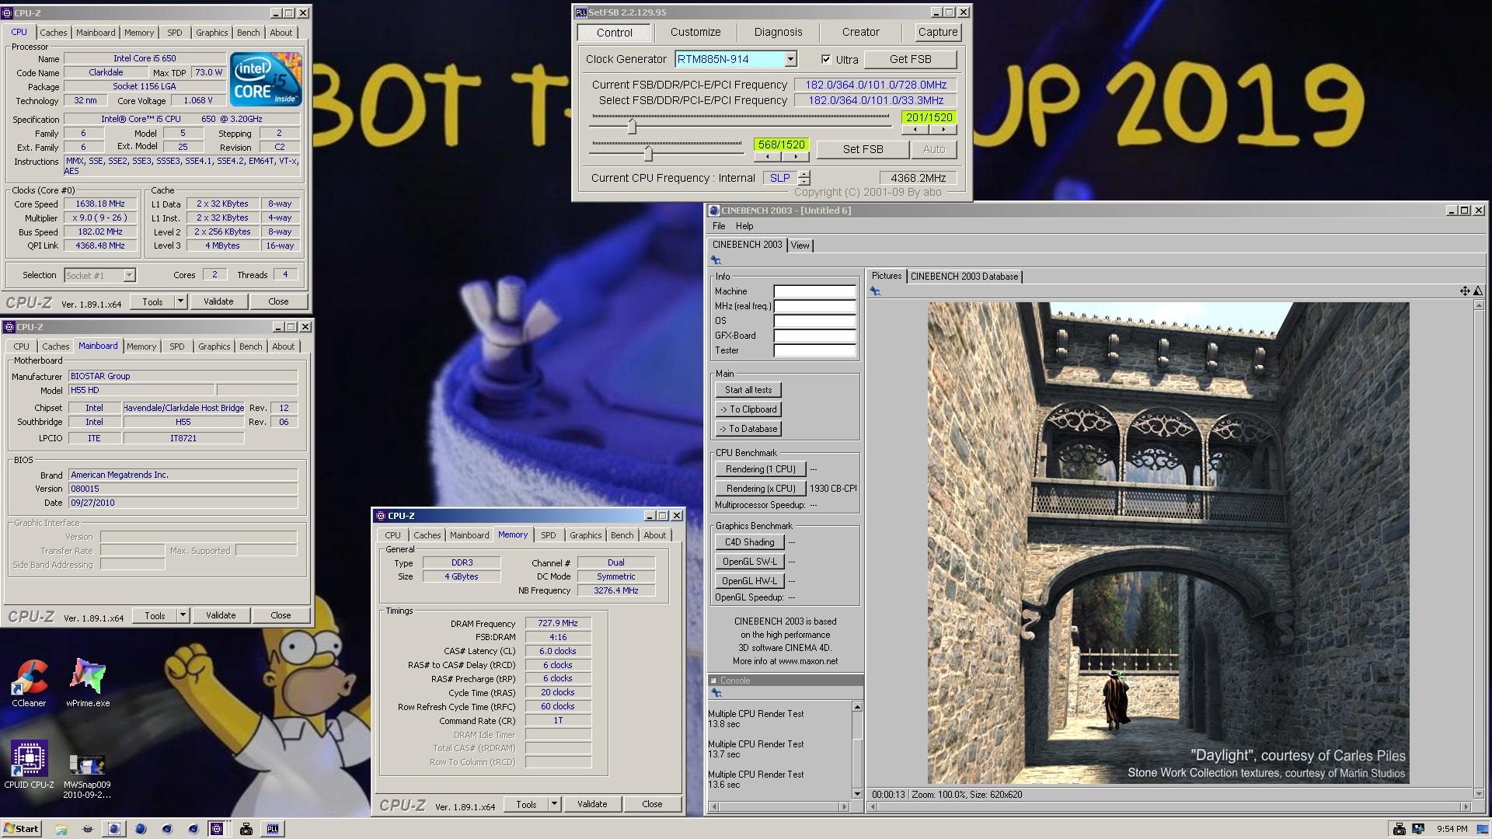Screen dimensions: 1492x839
Task: Click the right arrow under 568/1520 value
Action: click(795, 157)
